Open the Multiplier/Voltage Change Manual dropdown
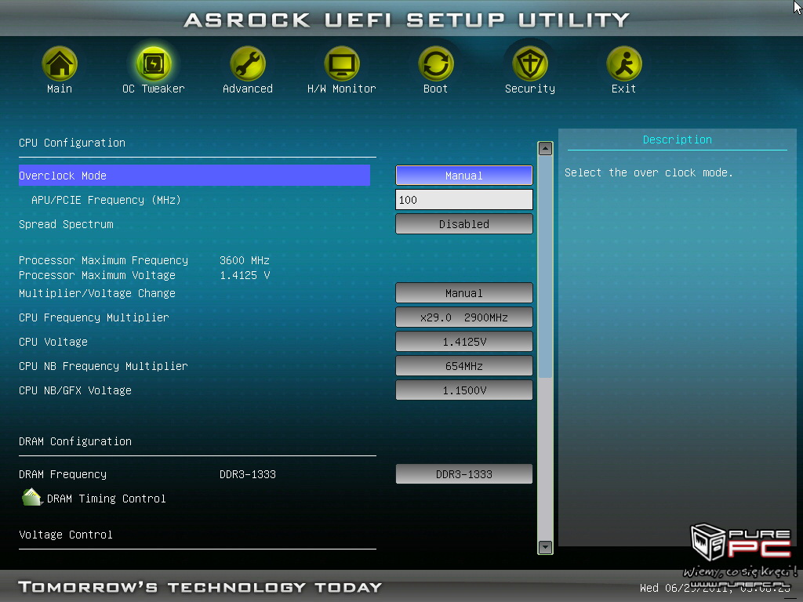This screenshot has height=602, width=803. pyautogui.click(x=464, y=293)
